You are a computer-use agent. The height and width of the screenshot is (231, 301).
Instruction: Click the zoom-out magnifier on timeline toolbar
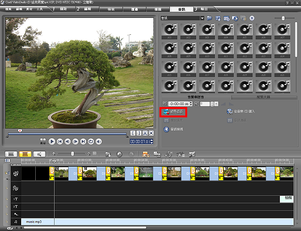tap(54, 154)
